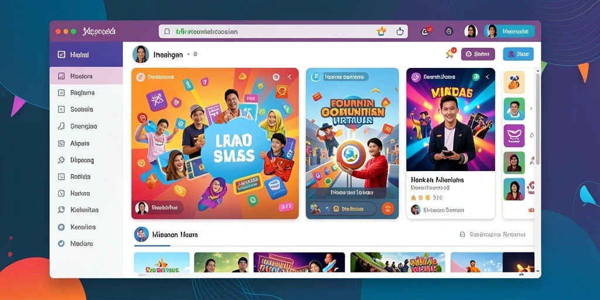The height and width of the screenshot is (300, 600).
Task: Click the round logo icon at top-left of orange card
Action: click(141, 77)
